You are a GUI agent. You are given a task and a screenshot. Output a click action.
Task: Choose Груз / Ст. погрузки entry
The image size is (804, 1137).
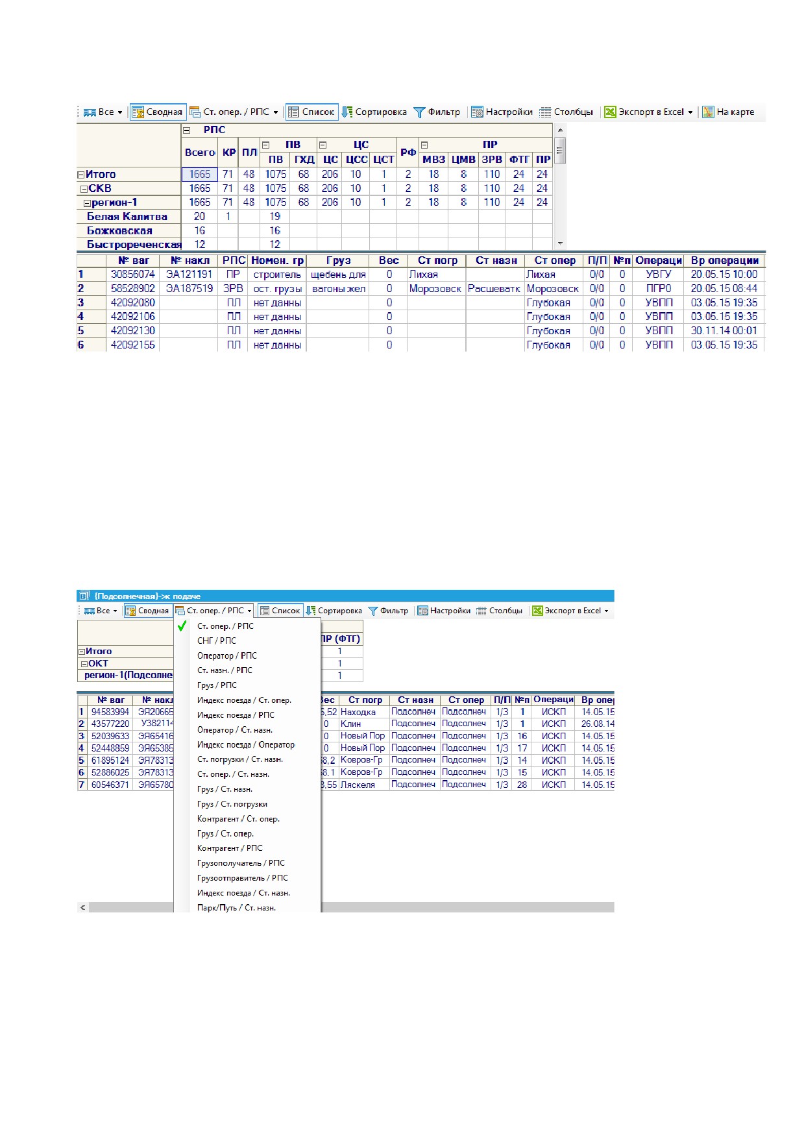pyautogui.click(x=247, y=804)
